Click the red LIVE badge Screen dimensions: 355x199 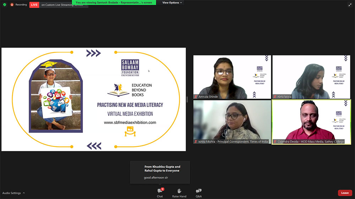click(34, 5)
